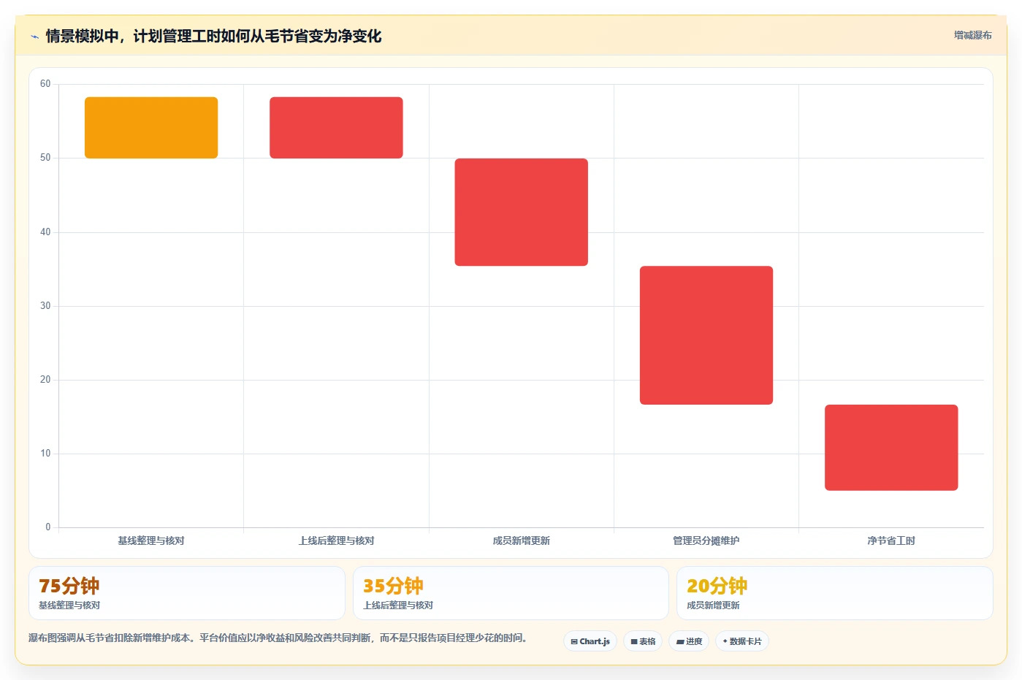Select the Chart.js chip
The width and height of the screenshot is (1022, 680).
pos(590,641)
